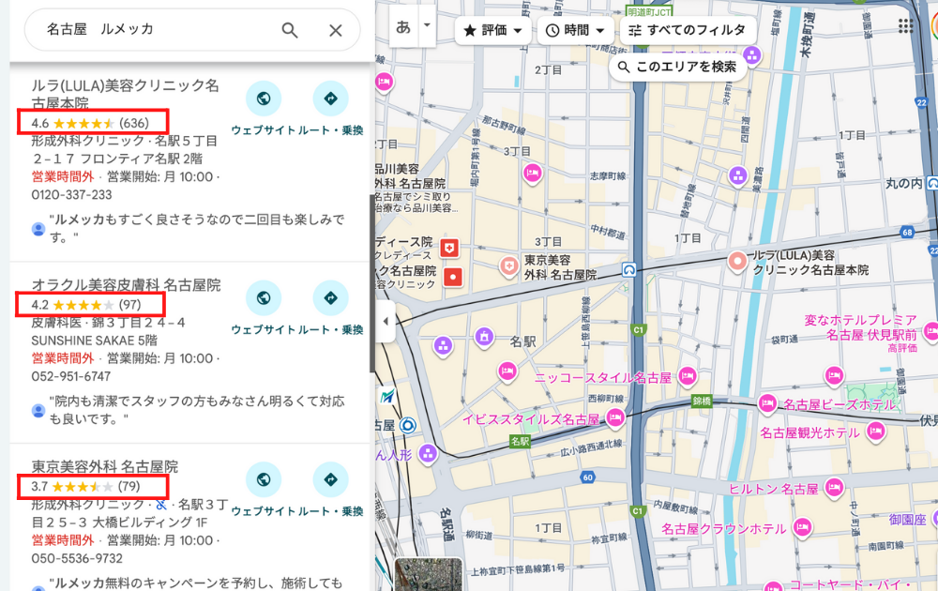This screenshot has width=938, height=591.
Task: Expand the input method dropdown arrow next to あ
Action: 427,25
